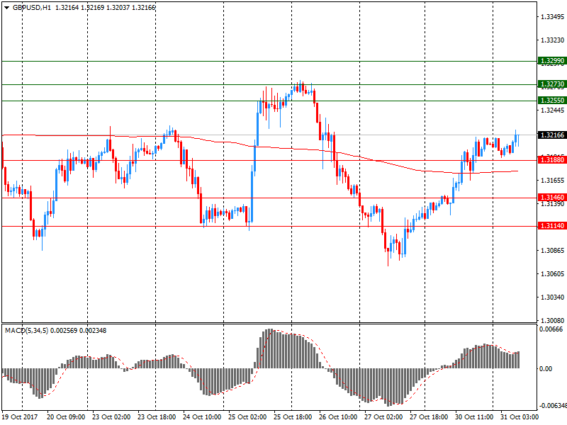567x425 pixels.
Task: Click the 1.30605 price axis label
Action: (x=552, y=273)
